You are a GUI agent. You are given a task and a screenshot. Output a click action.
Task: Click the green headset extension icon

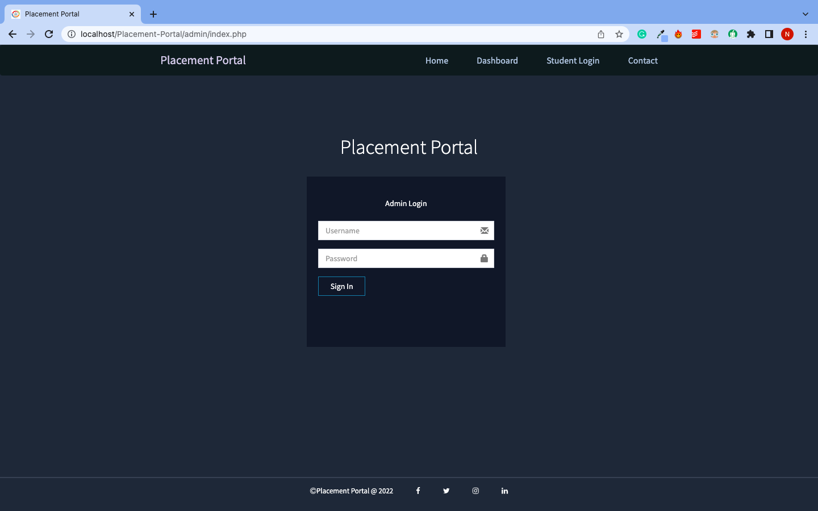tap(733, 34)
